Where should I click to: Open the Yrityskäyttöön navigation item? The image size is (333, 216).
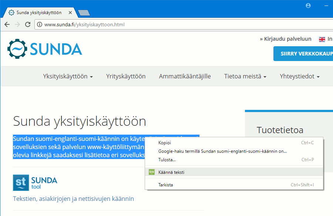click(x=126, y=76)
